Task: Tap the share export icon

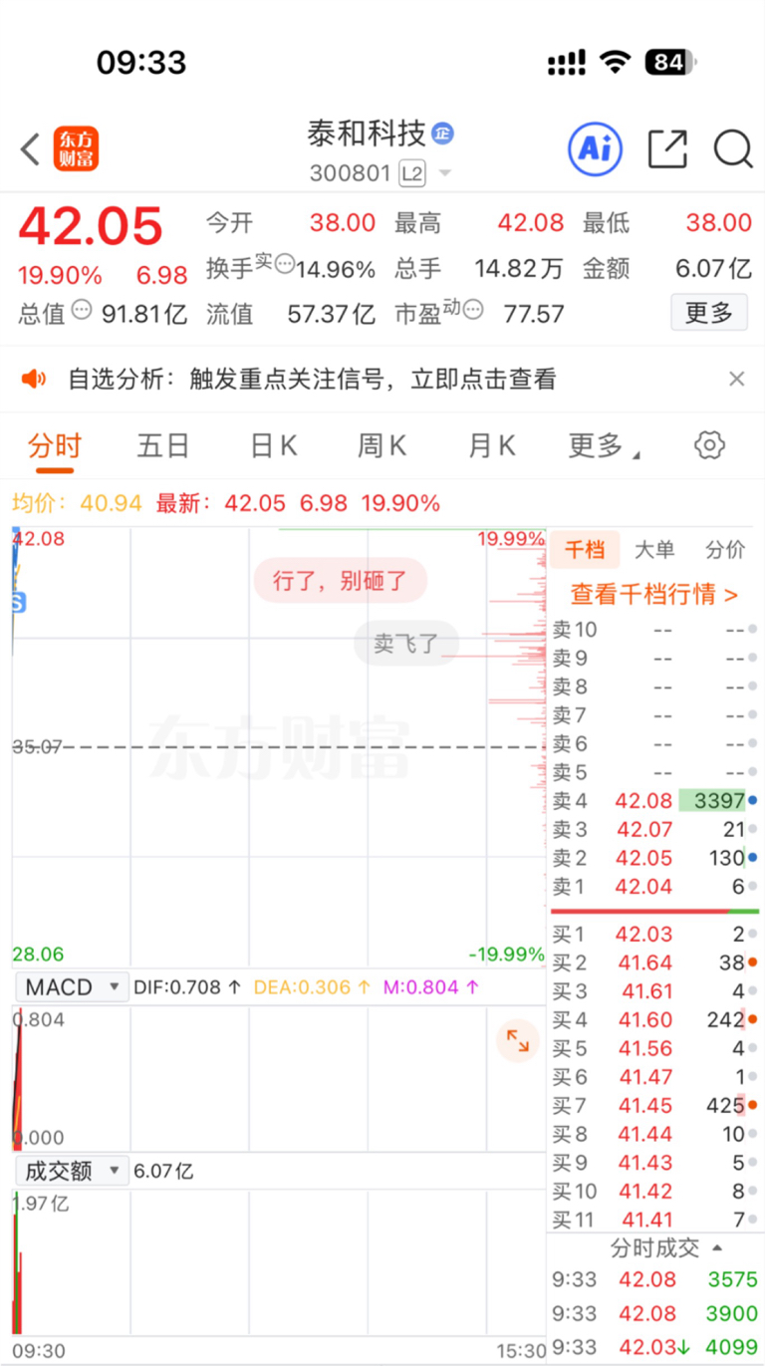Action: click(667, 149)
